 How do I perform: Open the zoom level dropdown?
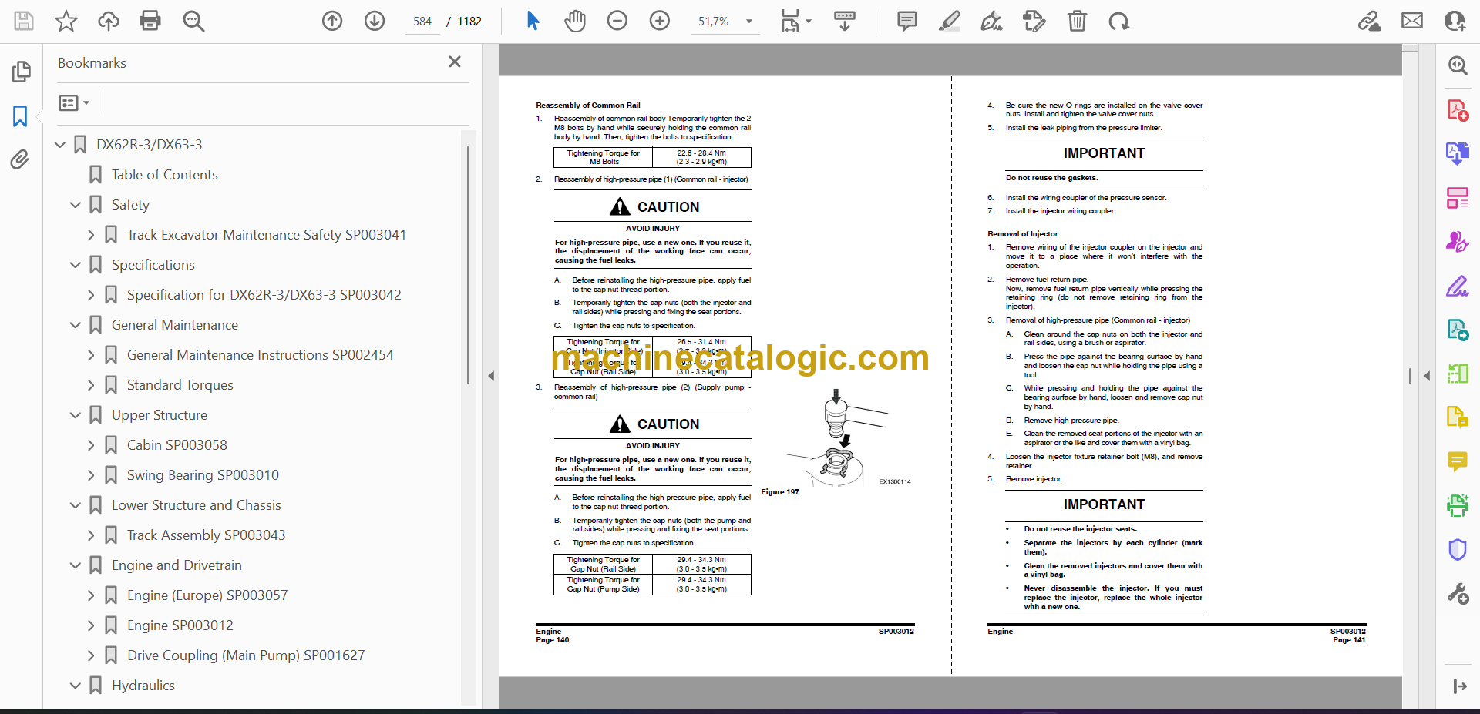pyautogui.click(x=748, y=22)
